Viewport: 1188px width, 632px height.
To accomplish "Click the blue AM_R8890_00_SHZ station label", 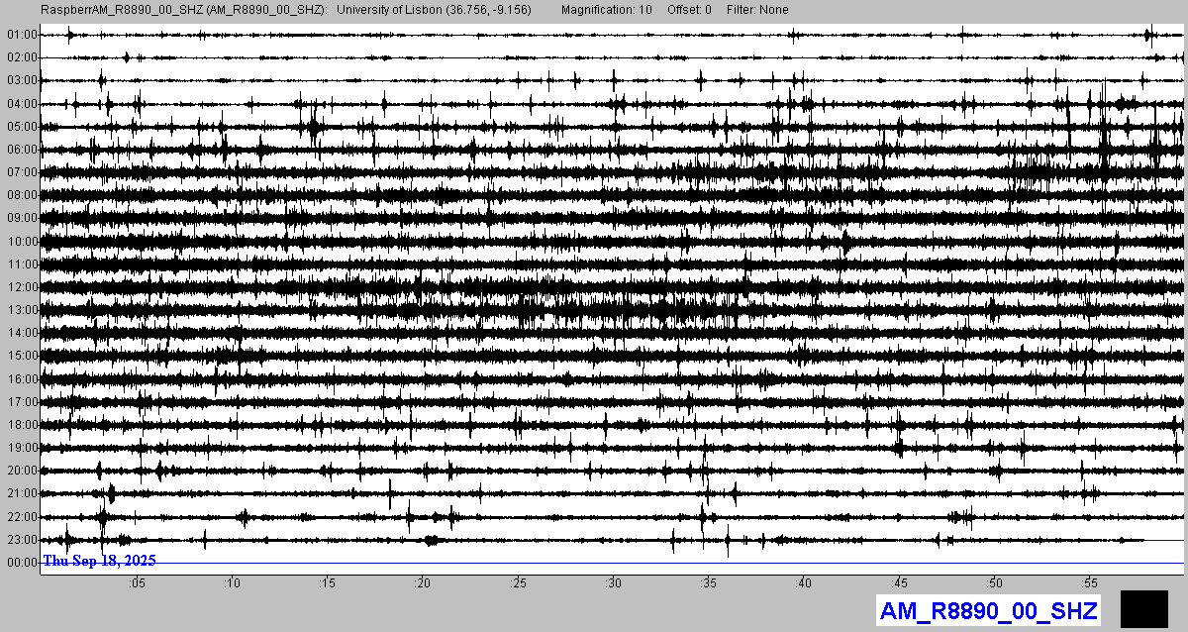I will pos(988,610).
